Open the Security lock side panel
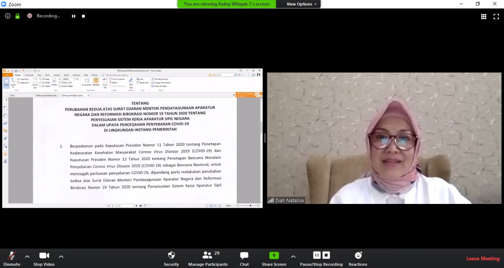 (5, 154)
